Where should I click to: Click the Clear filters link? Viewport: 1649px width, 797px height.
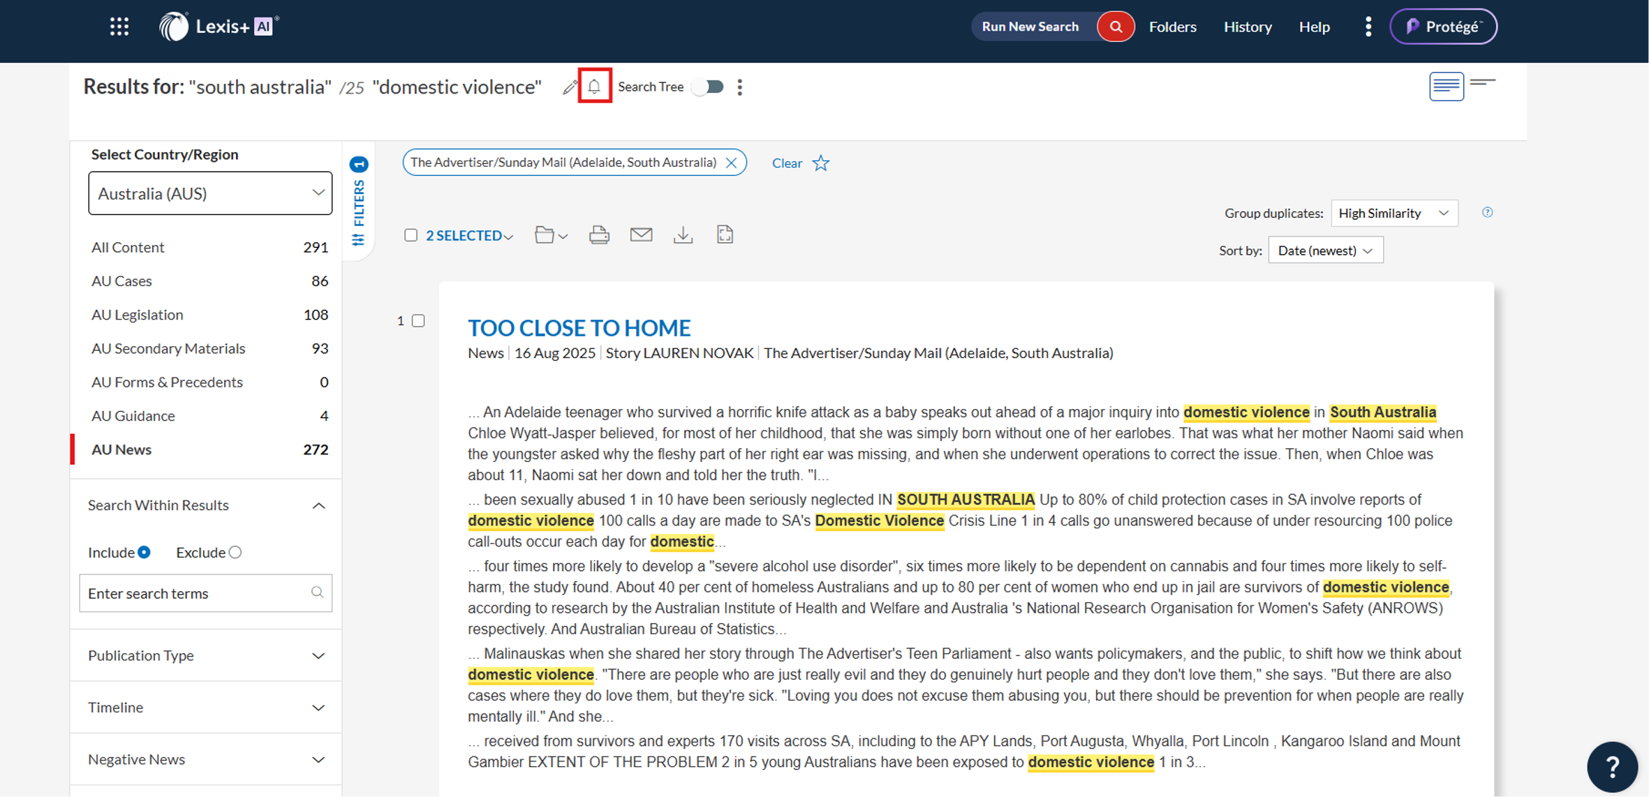(786, 163)
